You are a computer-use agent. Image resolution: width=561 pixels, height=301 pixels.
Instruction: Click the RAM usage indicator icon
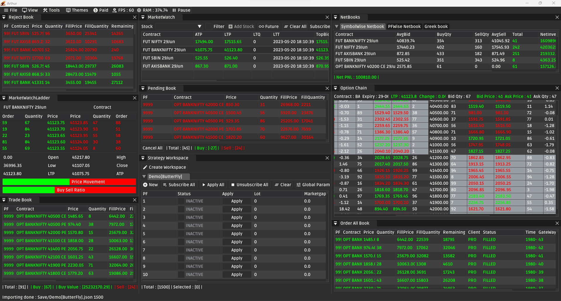coord(139,10)
